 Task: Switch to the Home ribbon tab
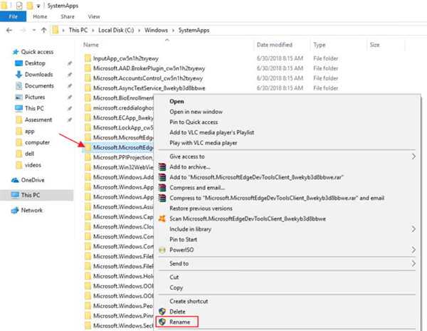40,16
